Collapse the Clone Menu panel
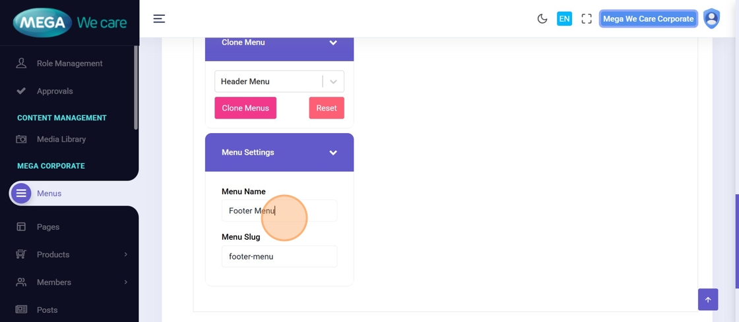 333,43
